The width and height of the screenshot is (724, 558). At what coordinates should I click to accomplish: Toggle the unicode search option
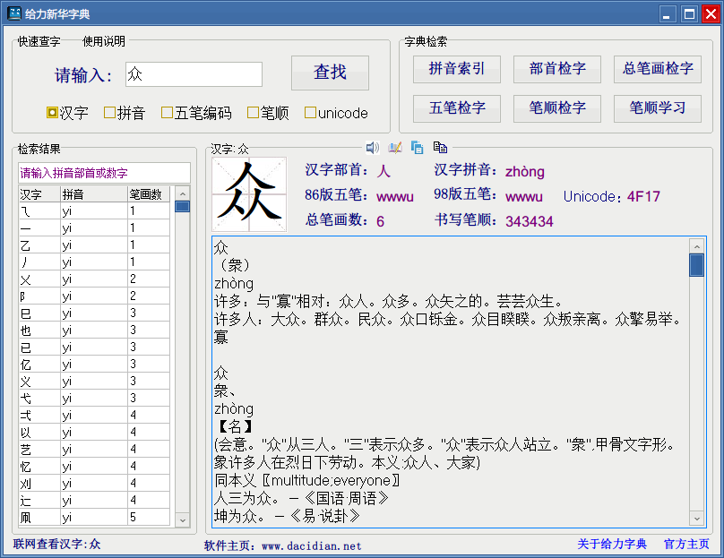[310, 113]
